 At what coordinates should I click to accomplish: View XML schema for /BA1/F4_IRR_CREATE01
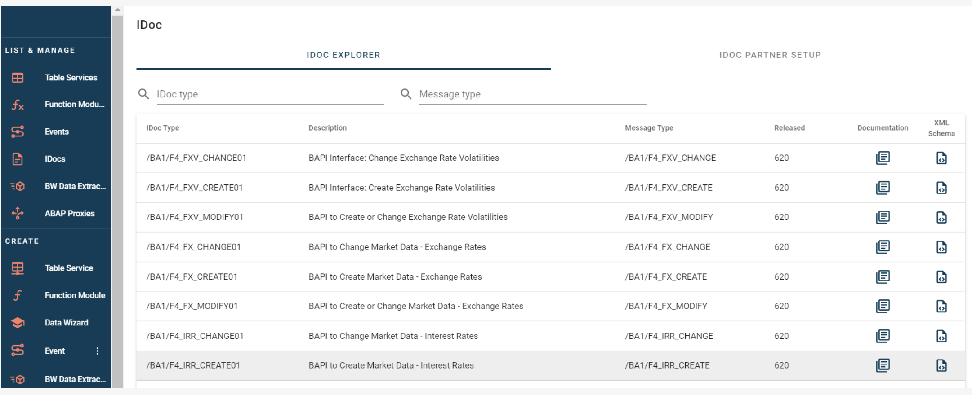(x=941, y=365)
